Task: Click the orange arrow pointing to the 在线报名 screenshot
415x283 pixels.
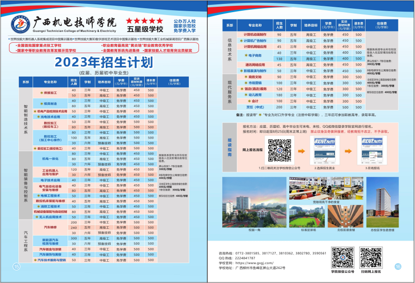Action: [x=348, y=151]
